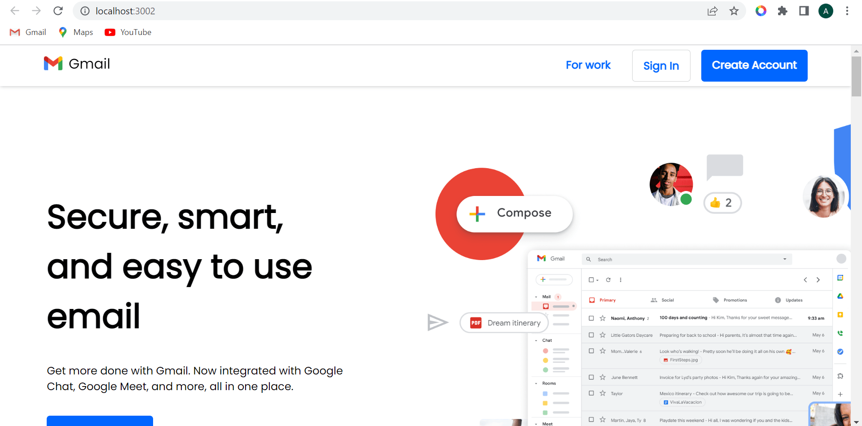This screenshot has width=862, height=426.
Task: Click the plus add-ons icon in side panel
Action: click(840, 394)
